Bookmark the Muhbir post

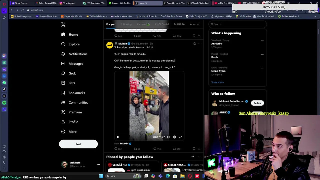point(194,149)
